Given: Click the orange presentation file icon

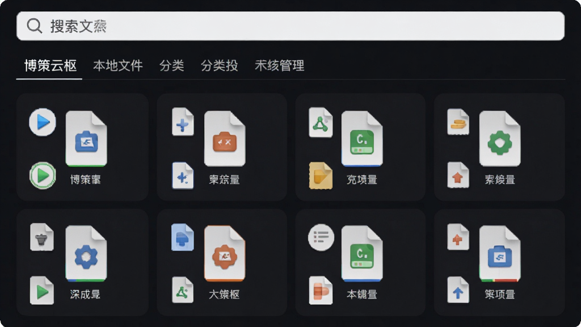Looking at the screenshot, I should [x=321, y=290].
